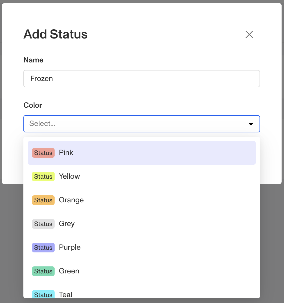Image resolution: width=284 pixels, height=303 pixels.
Task: Click the Name field containing Frozen
Action: point(141,79)
